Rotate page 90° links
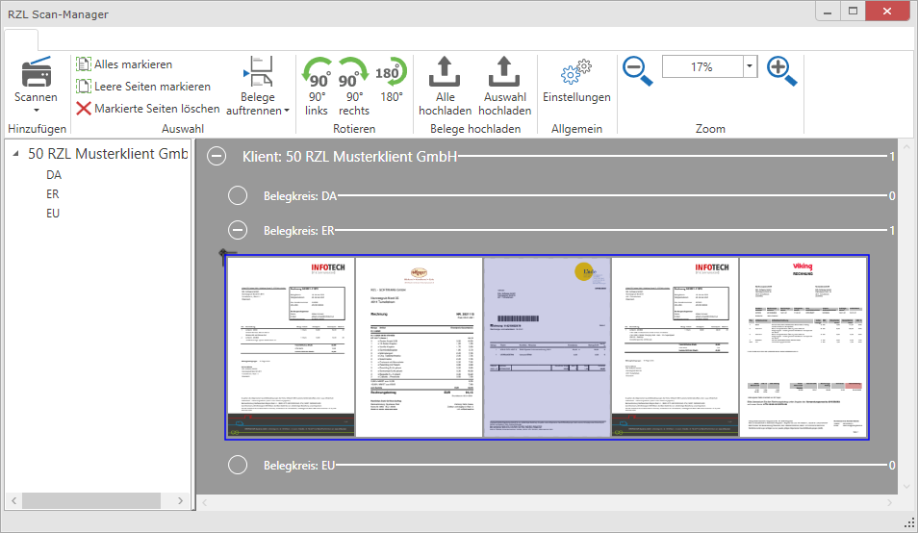The width and height of the screenshot is (918, 533). (317, 73)
